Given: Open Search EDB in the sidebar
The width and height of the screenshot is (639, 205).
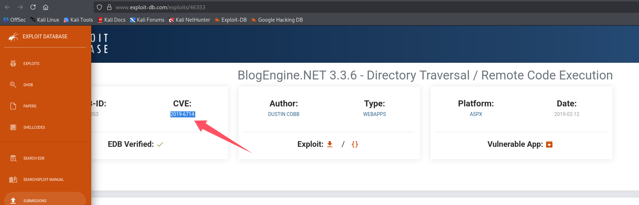Looking at the screenshot, I should point(34,158).
